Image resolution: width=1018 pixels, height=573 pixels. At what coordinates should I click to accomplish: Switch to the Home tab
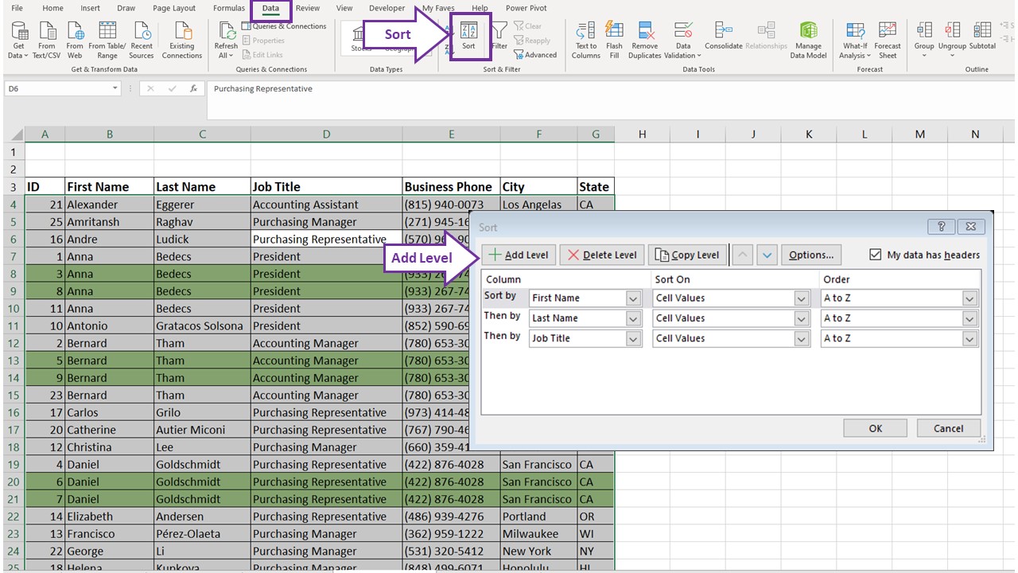(x=52, y=8)
